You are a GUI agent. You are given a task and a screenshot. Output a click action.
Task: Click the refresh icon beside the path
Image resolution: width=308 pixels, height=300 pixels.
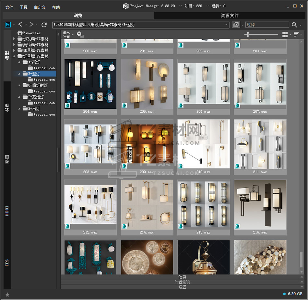[x=44, y=25]
